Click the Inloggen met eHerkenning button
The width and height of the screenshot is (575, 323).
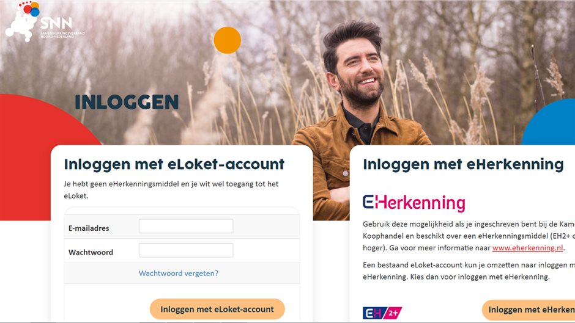coord(529,310)
